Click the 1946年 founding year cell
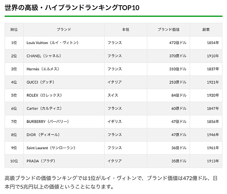The image size is (227, 194). [206, 135]
